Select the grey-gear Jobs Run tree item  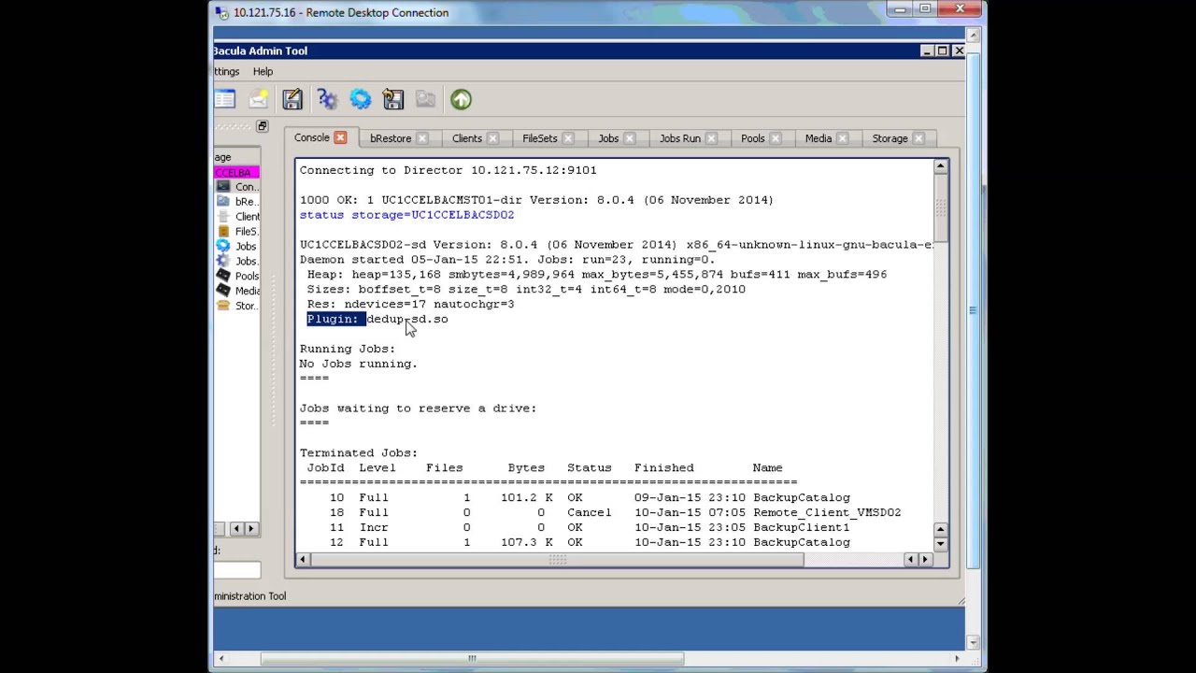click(236, 262)
